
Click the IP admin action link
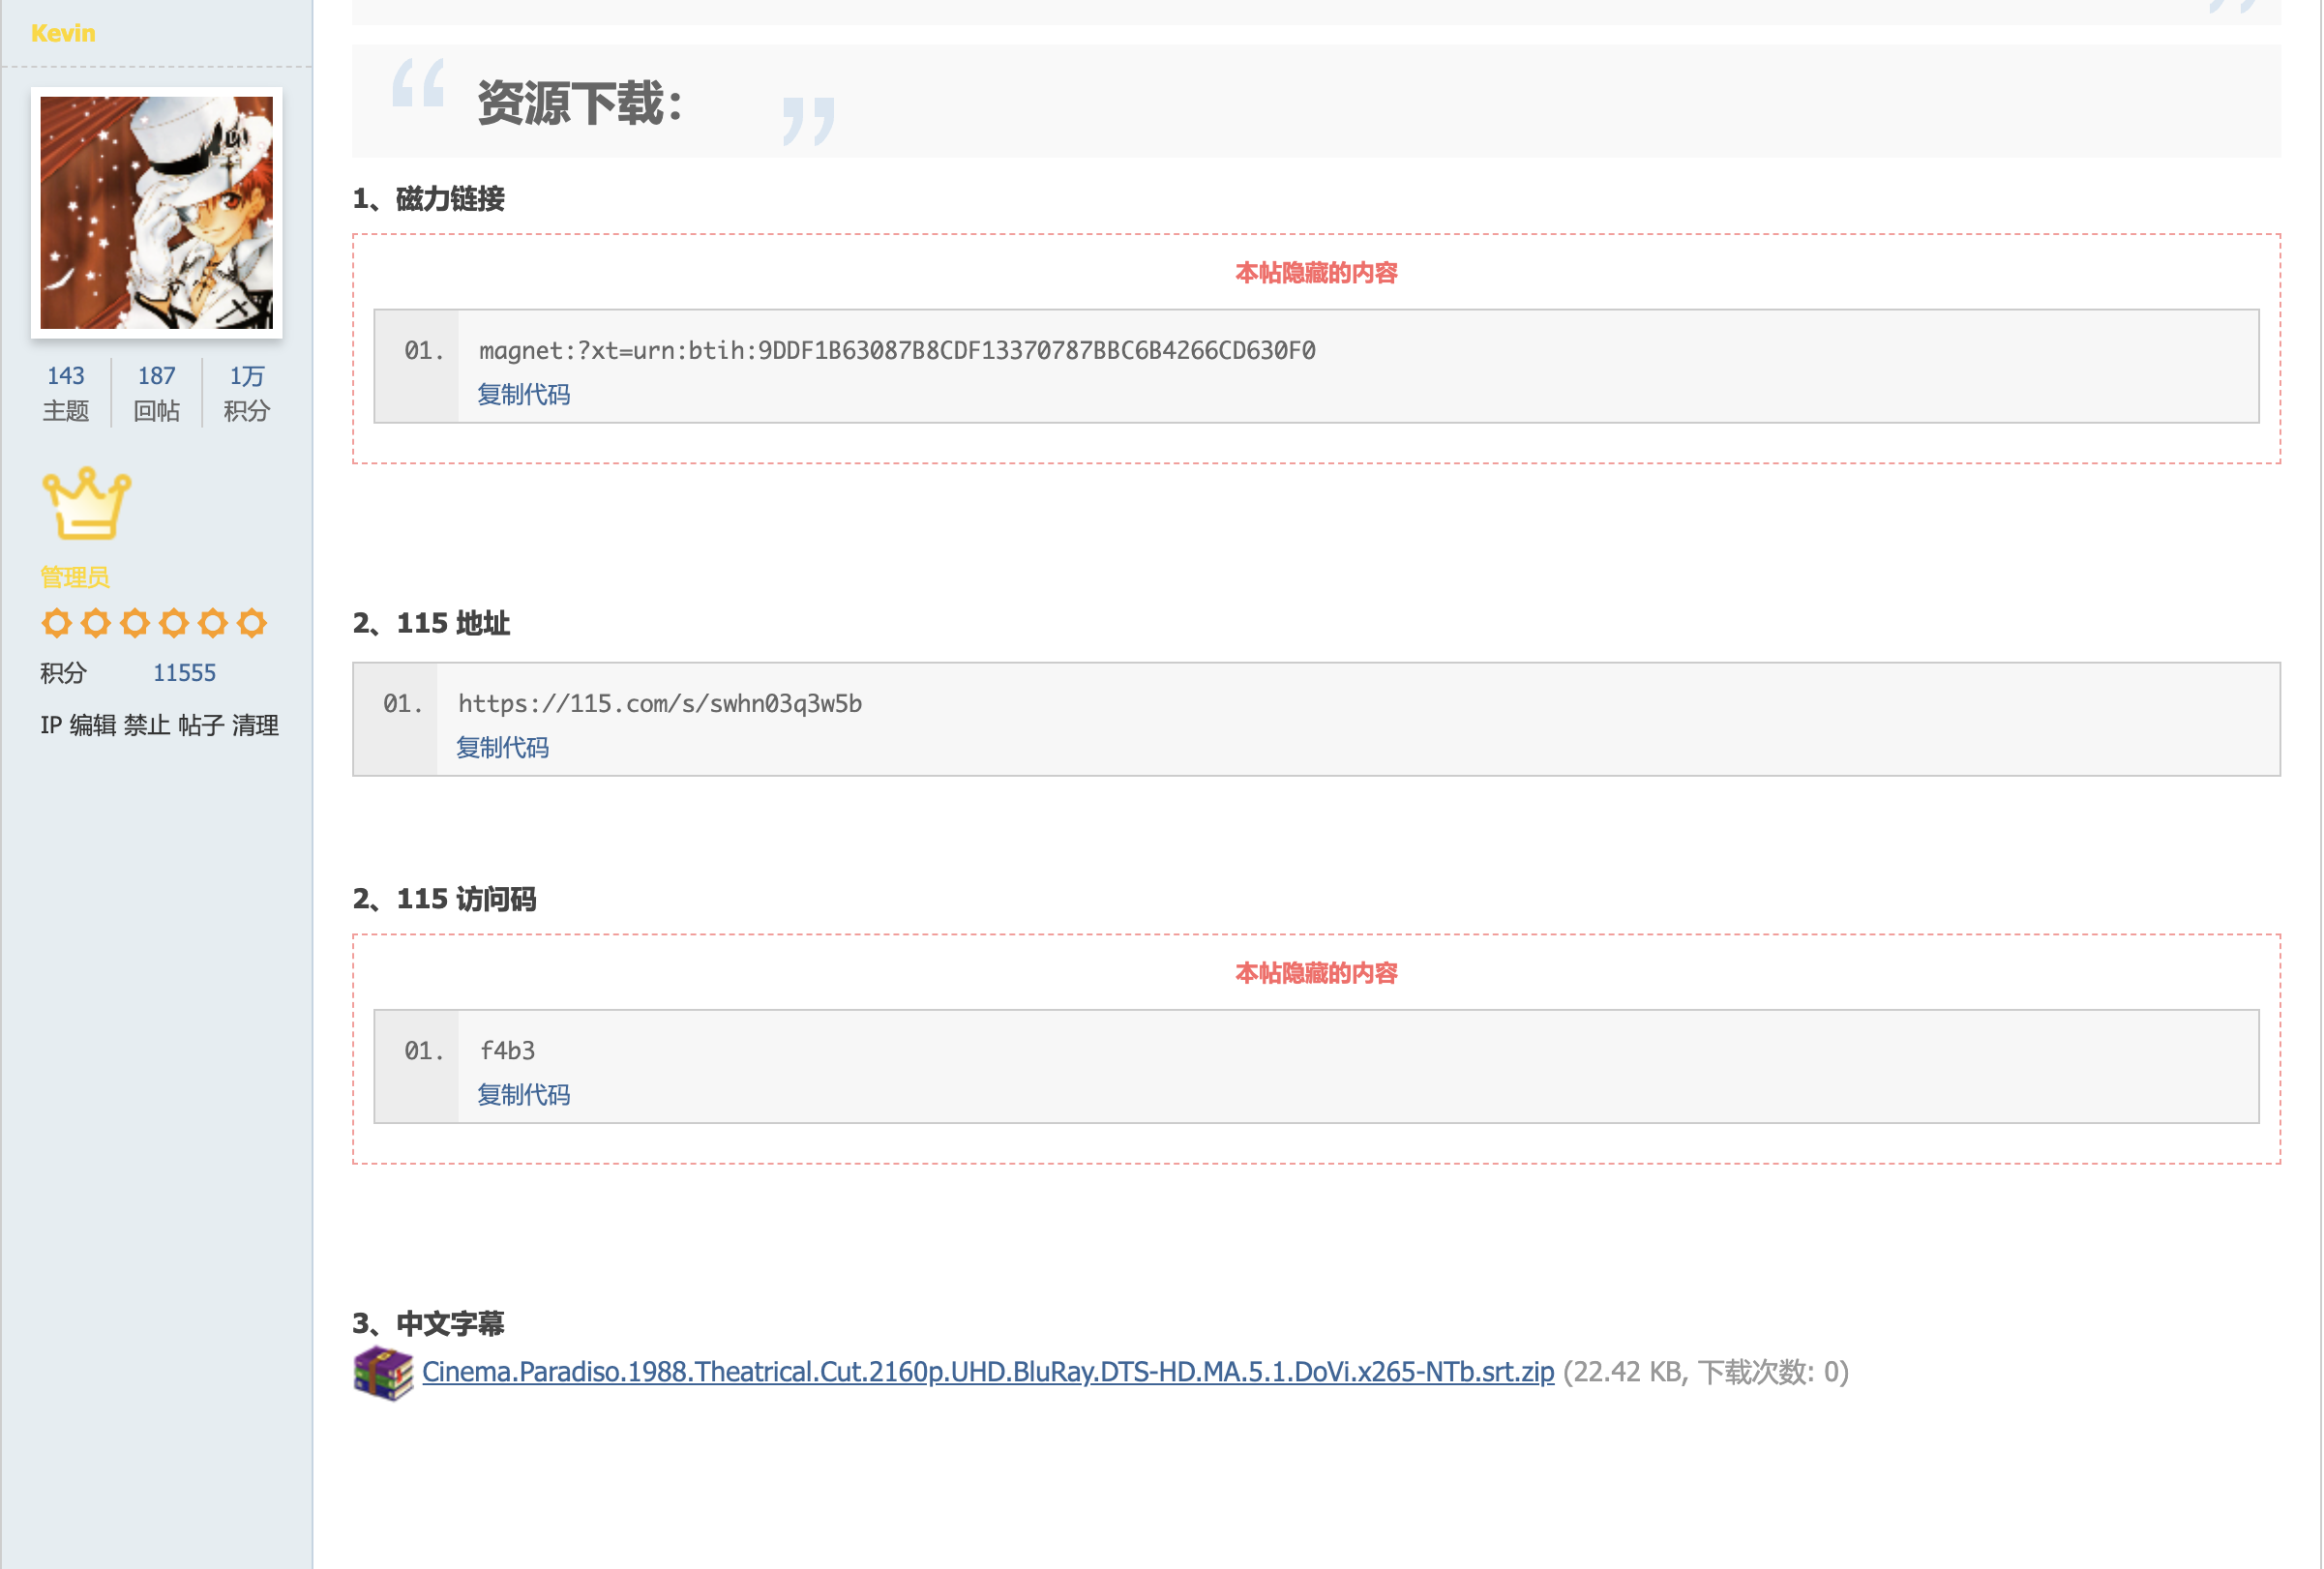click(x=51, y=725)
